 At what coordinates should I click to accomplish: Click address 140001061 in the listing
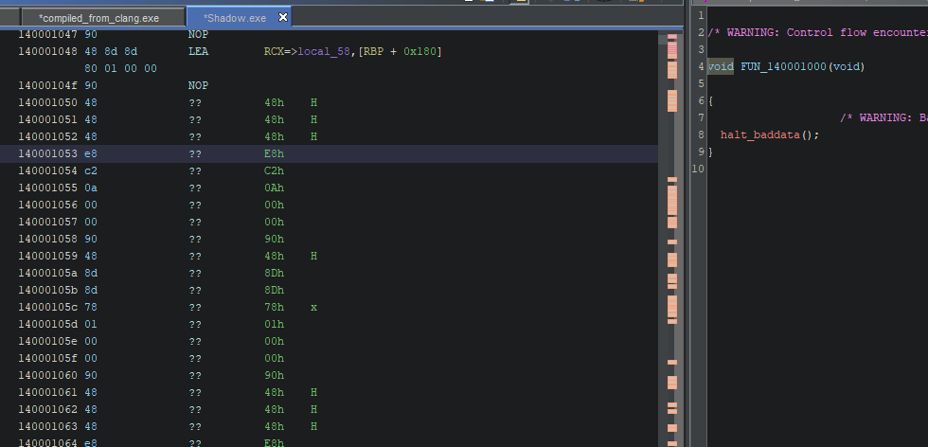coord(48,393)
